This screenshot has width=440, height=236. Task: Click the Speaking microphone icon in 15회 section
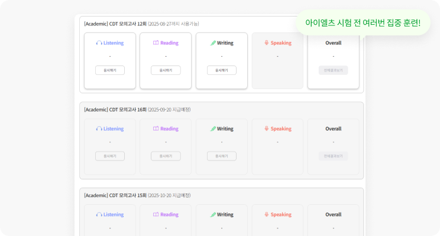(x=267, y=214)
